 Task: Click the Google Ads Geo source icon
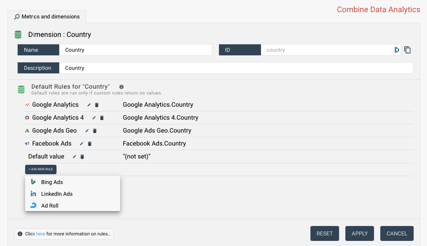27,131
